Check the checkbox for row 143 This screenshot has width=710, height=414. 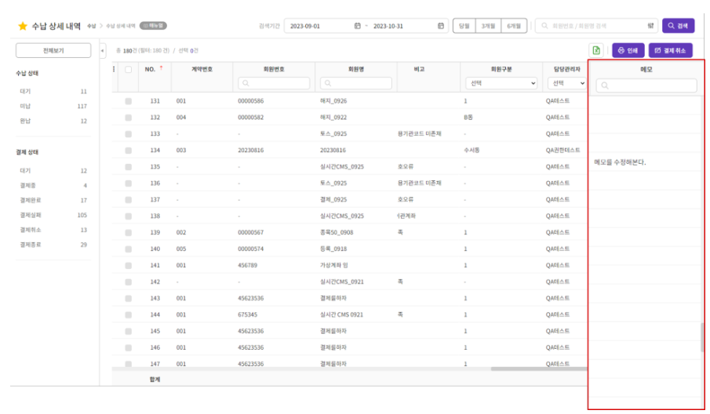pyautogui.click(x=129, y=299)
